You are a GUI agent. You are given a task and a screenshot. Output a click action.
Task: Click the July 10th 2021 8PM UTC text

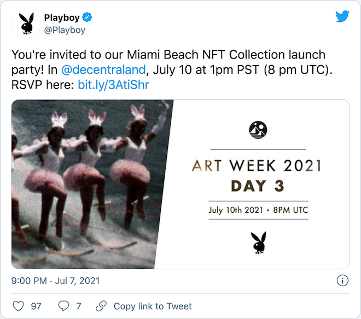tap(258, 210)
